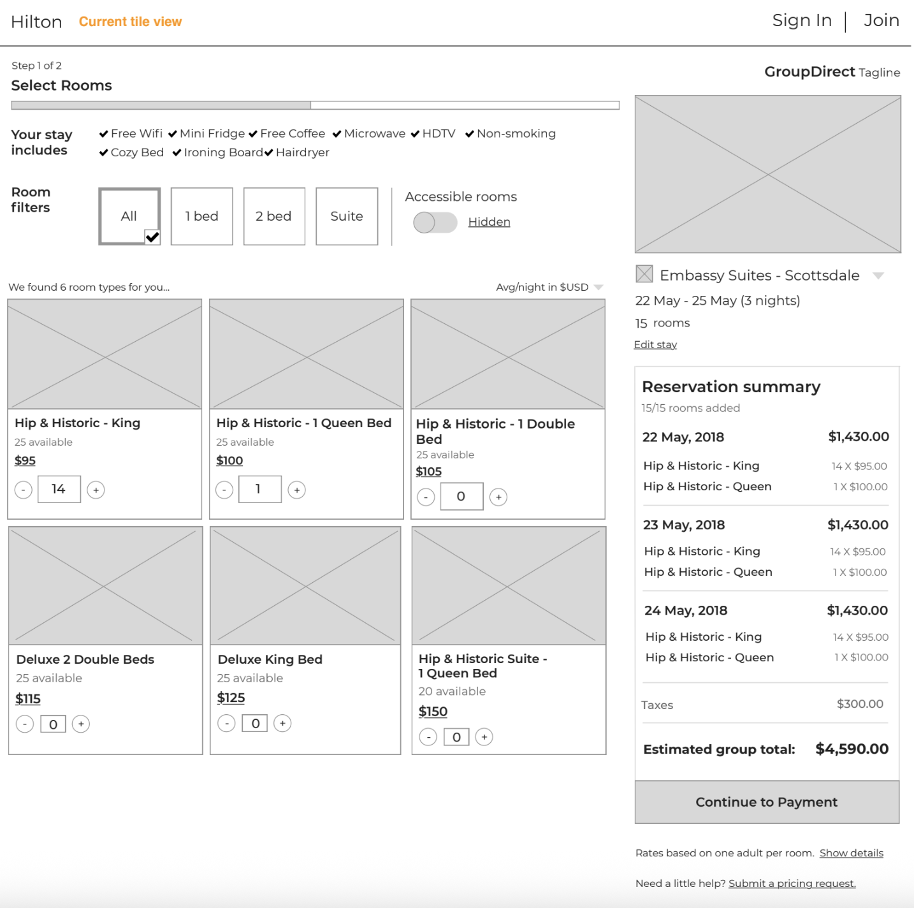Filter rooms by 2 bed
The width and height of the screenshot is (914, 908).
tap(274, 216)
